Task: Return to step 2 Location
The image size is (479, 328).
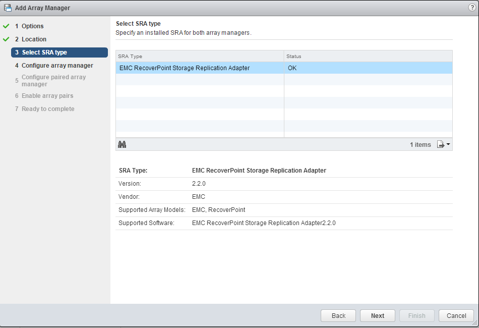Action: [34, 39]
